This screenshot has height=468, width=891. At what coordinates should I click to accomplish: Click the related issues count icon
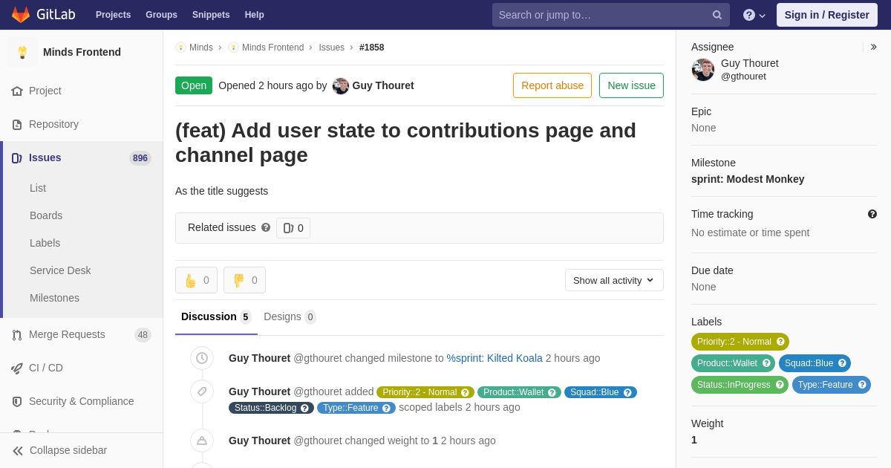point(288,228)
